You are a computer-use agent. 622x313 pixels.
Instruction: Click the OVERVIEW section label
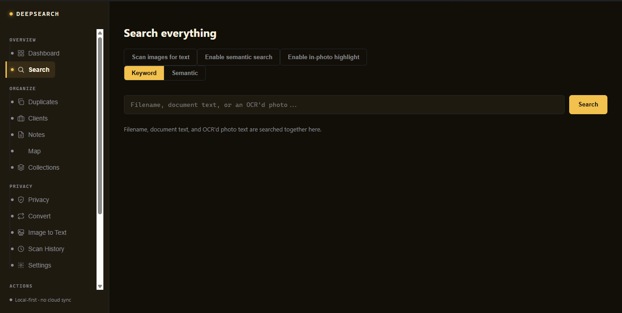(23, 40)
